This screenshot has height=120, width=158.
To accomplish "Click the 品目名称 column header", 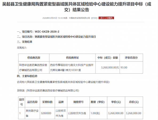I will [x=32, y=102].
